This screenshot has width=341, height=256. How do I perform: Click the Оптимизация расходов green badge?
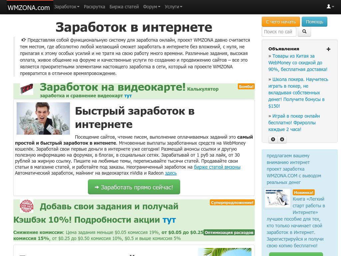coord(229,232)
